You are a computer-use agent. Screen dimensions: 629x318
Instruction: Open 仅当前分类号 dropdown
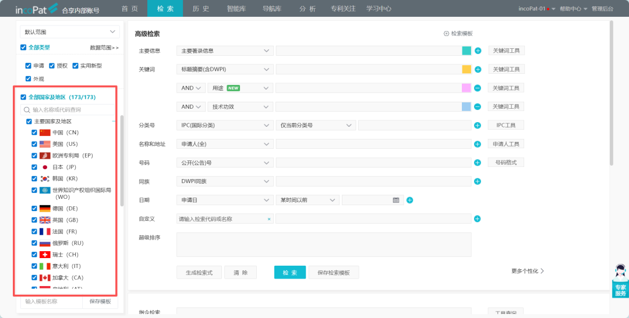click(316, 126)
